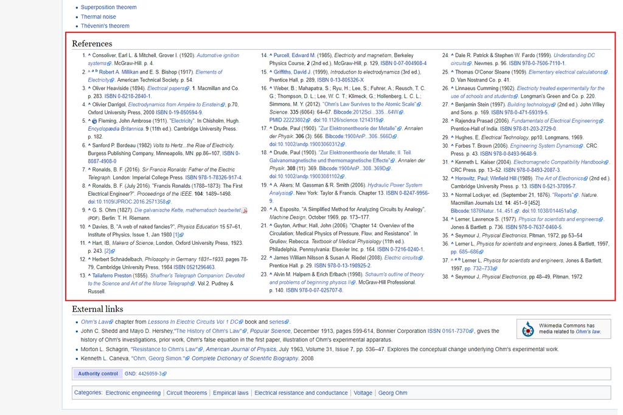This screenshot has height=415, width=623.
Task: Open the Superposition theorem link
Action: pyautogui.click(x=108, y=7)
